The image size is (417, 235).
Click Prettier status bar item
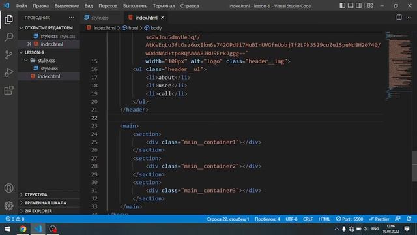pos(379,219)
